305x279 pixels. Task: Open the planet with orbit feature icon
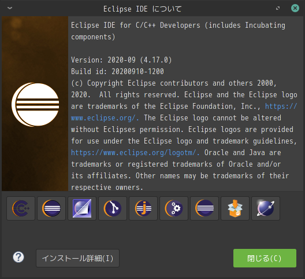[266, 208]
